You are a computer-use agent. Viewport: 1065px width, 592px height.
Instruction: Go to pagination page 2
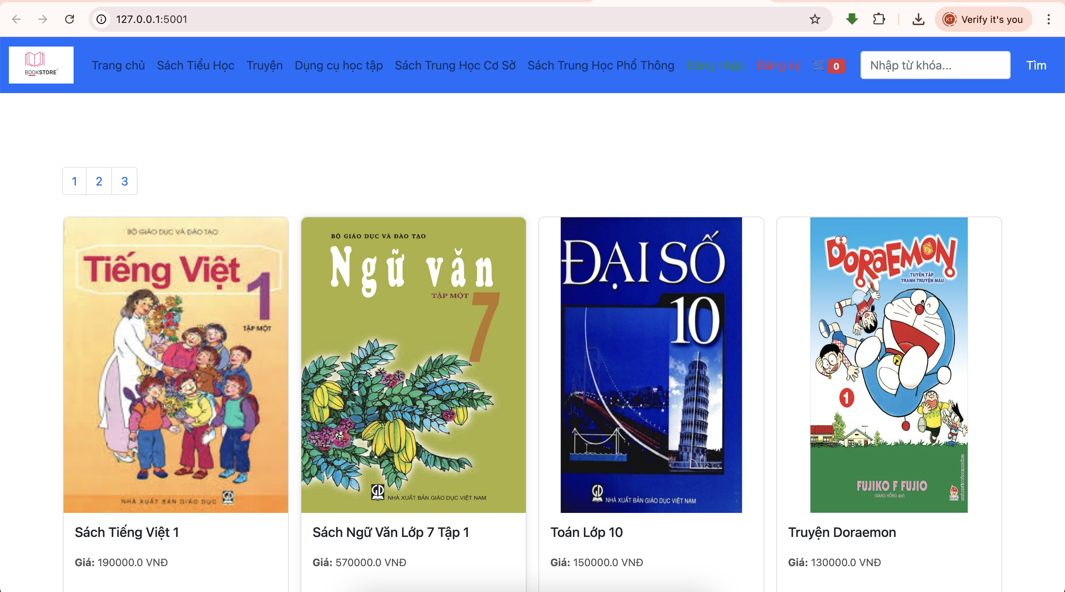point(99,181)
